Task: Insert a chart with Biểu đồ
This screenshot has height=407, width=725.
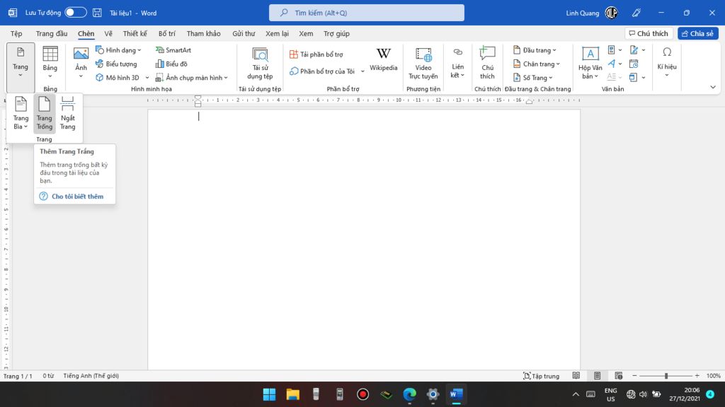Action: pos(171,64)
